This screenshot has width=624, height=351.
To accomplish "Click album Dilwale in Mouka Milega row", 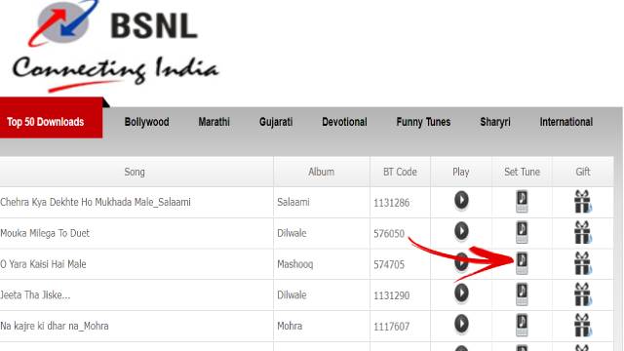I will pyautogui.click(x=292, y=233).
